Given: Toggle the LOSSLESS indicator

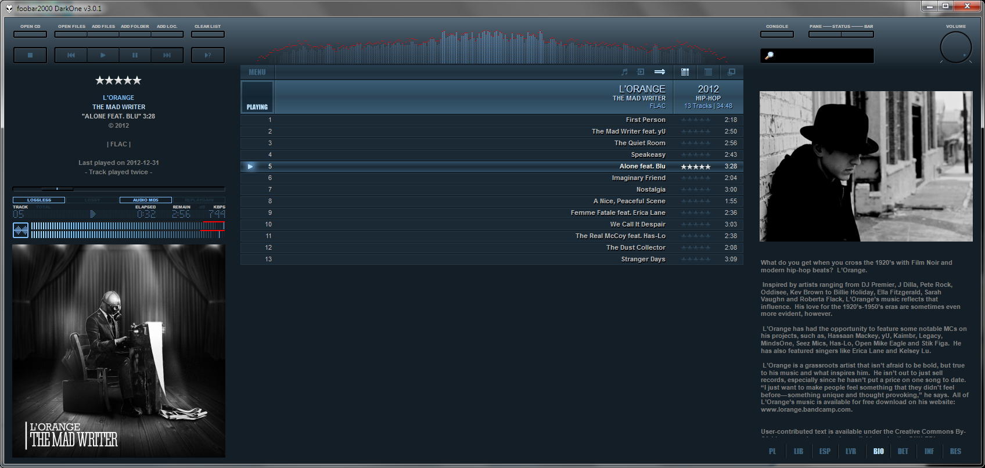Looking at the screenshot, I should [x=39, y=200].
